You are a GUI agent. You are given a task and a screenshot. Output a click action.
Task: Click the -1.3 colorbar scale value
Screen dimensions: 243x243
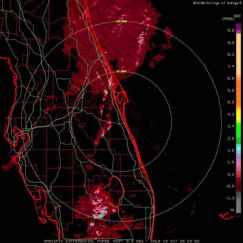(x=230, y=198)
